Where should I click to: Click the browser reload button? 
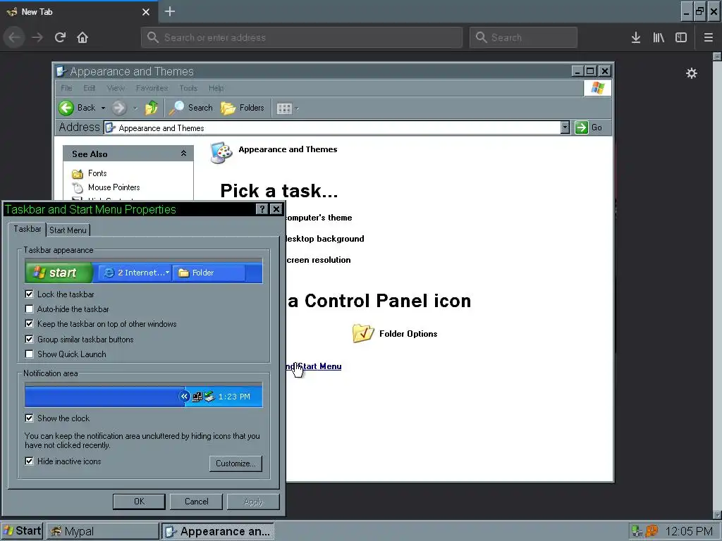pyautogui.click(x=60, y=37)
